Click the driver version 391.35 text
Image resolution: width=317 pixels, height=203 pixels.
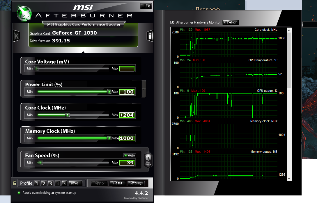(x=61, y=41)
